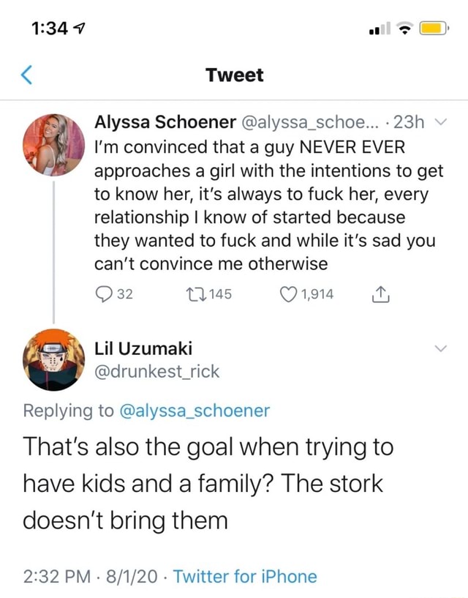Like Alyssa Schoener's tweet

pyautogui.click(x=293, y=294)
